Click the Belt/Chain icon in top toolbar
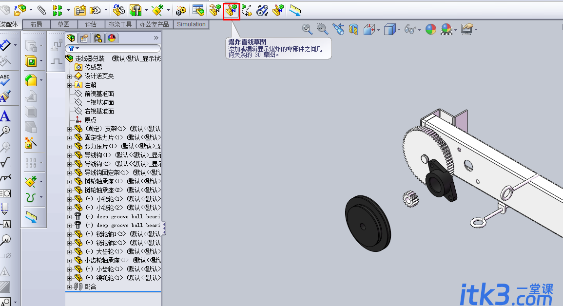The height and width of the screenshot is (306, 563). (262, 10)
